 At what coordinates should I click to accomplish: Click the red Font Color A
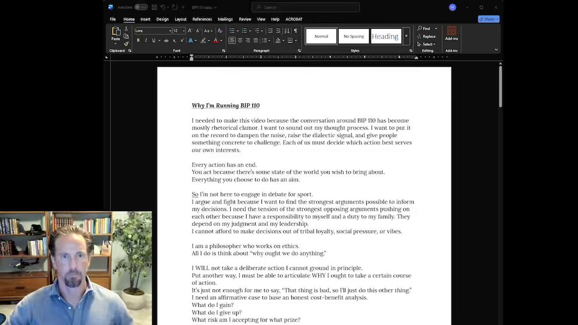click(x=215, y=40)
